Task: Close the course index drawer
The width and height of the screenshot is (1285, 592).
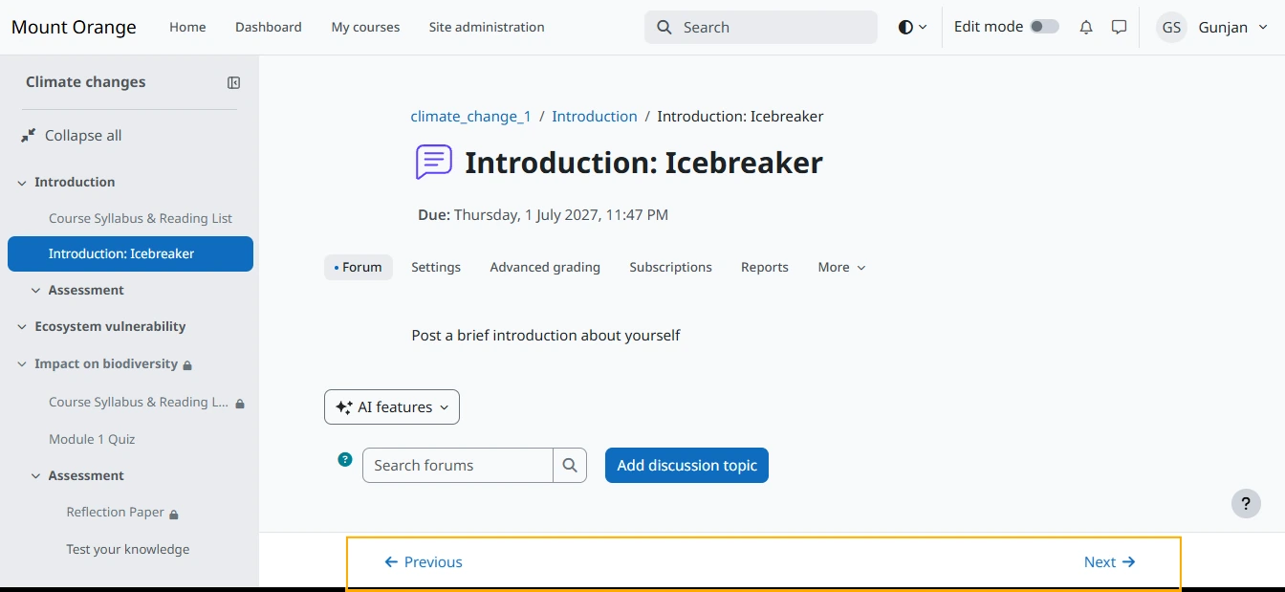Action: coord(233,82)
